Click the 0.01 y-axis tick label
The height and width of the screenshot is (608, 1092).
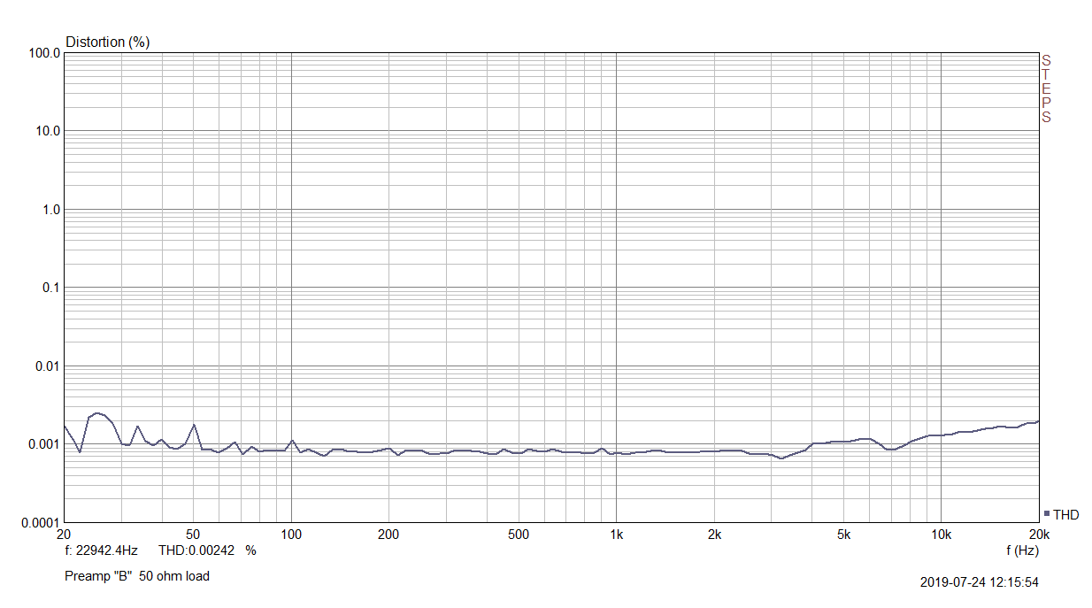pyautogui.click(x=48, y=366)
